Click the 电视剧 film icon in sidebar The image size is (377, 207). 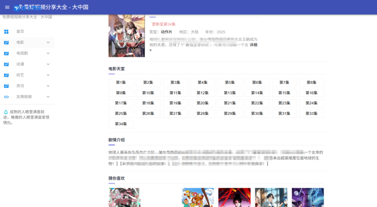(7, 53)
